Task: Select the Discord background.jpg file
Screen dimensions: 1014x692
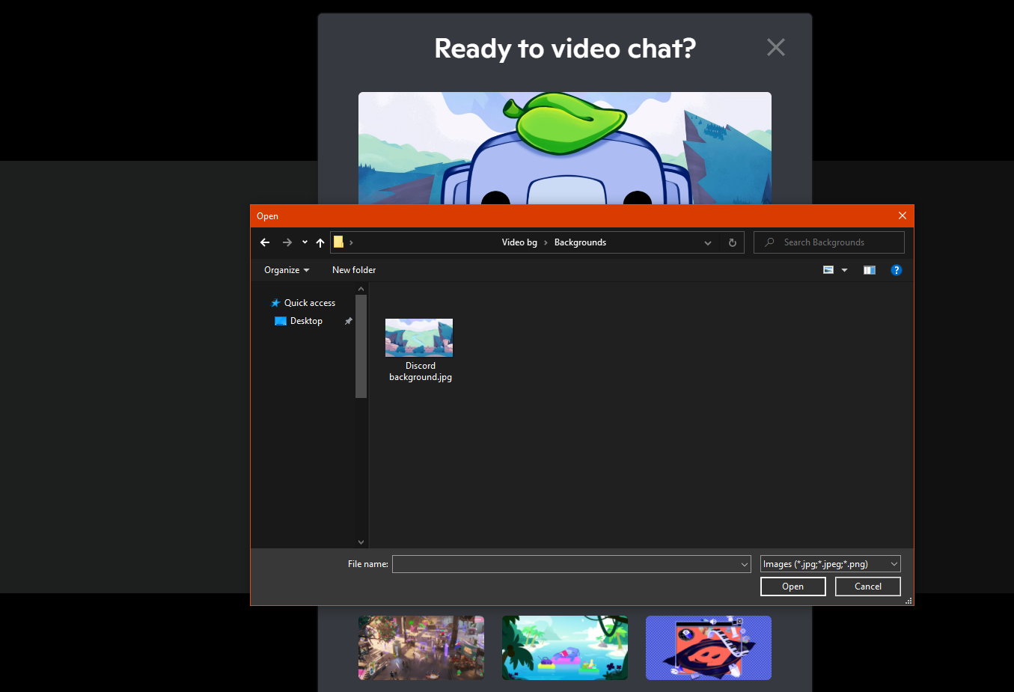Action: pyautogui.click(x=419, y=337)
